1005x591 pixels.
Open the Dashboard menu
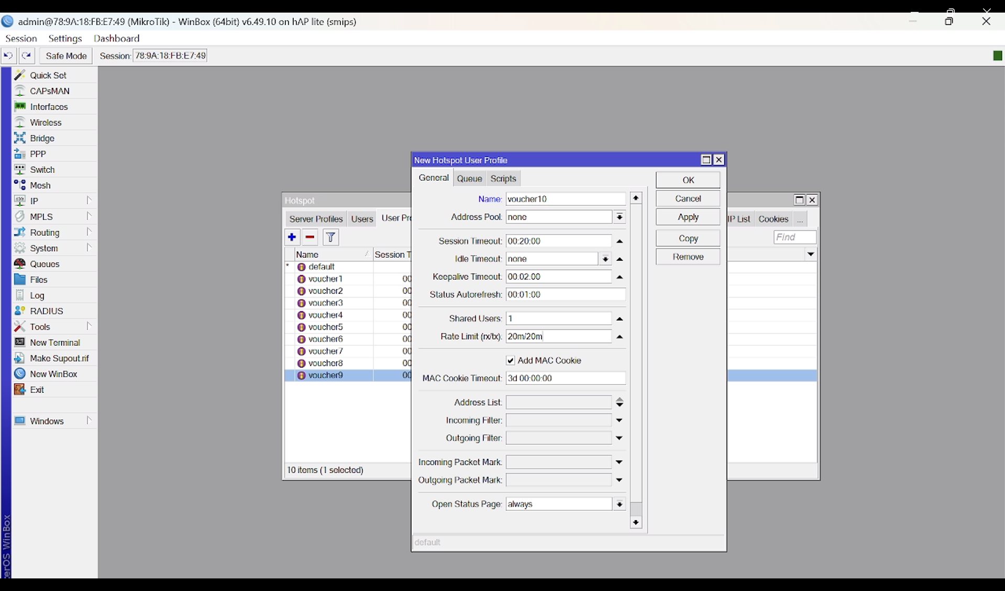tap(117, 39)
